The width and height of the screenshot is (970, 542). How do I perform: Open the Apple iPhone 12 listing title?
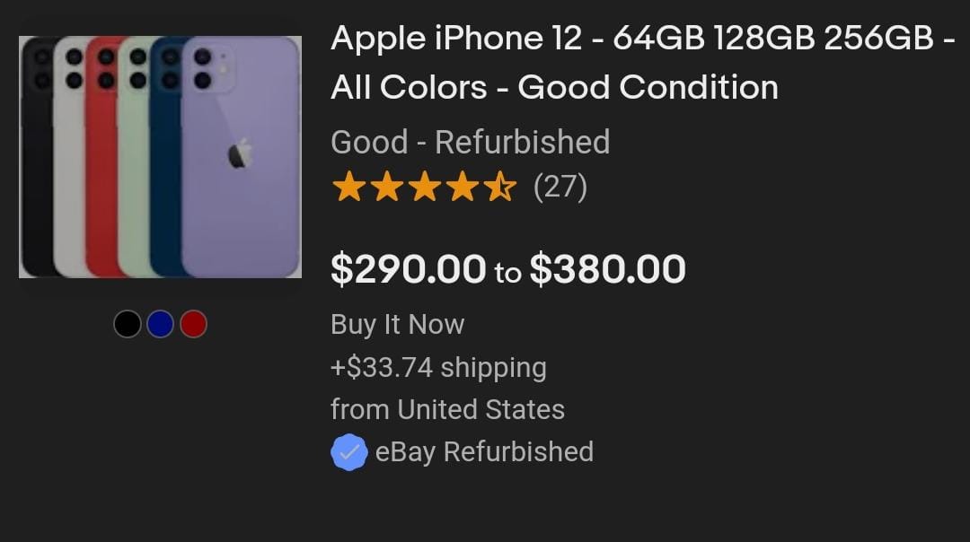pos(641,63)
